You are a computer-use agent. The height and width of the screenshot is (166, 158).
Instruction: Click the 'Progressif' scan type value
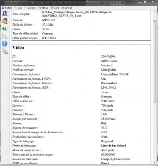107,141
